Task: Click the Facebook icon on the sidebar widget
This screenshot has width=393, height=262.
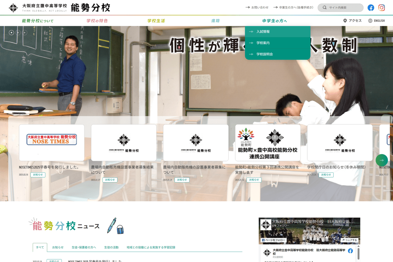Action: click(350, 251)
